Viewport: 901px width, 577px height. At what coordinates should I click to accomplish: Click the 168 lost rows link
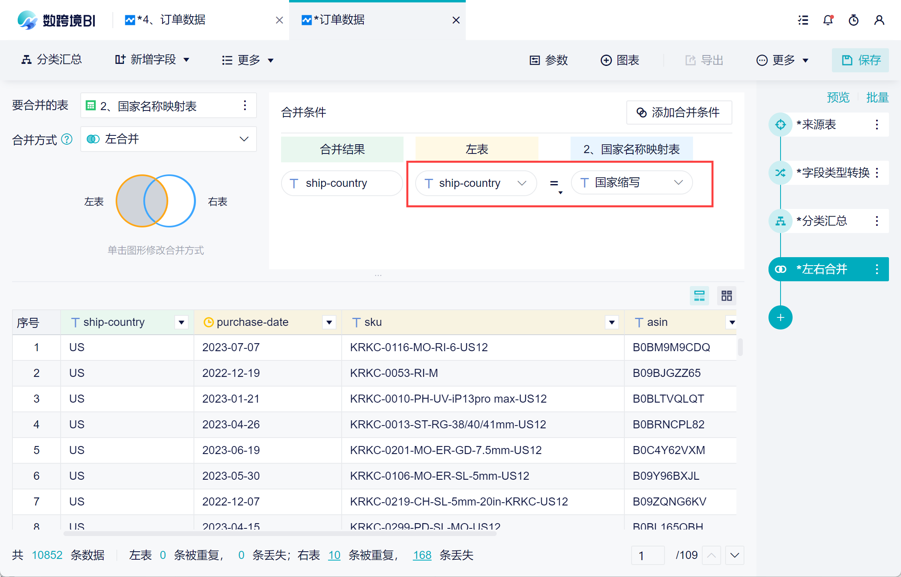(422, 555)
